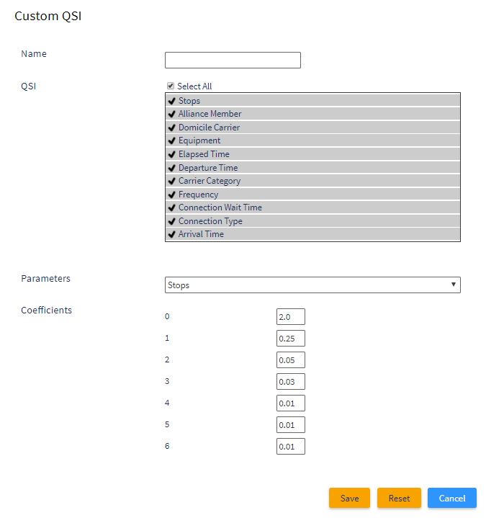Screen dimensions: 504x518
Task: Click the checkmark icon beside Connection Type
Action: [171, 221]
